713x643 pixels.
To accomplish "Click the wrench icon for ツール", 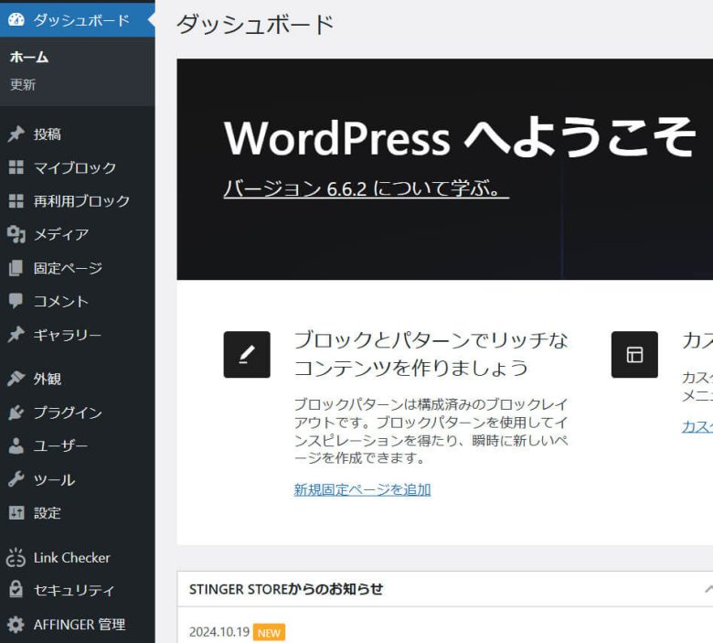I will click(16, 479).
